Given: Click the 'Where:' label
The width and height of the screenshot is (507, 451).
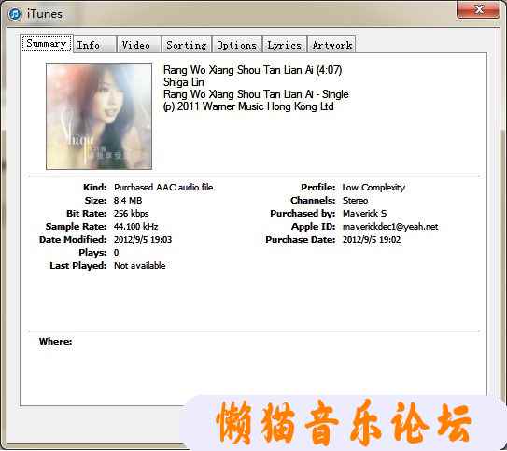Looking at the screenshot, I should (x=56, y=342).
